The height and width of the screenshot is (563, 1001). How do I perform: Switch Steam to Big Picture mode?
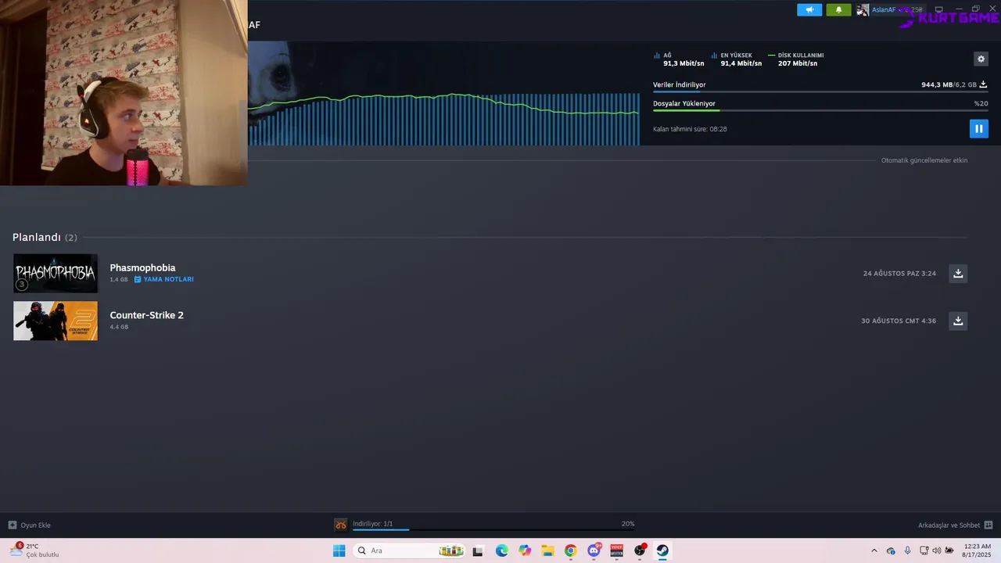tap(938, 9)
